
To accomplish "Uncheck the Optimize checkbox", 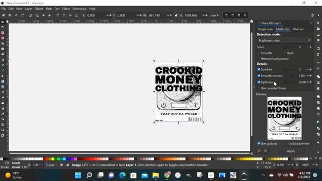I will tap(259, 82).
